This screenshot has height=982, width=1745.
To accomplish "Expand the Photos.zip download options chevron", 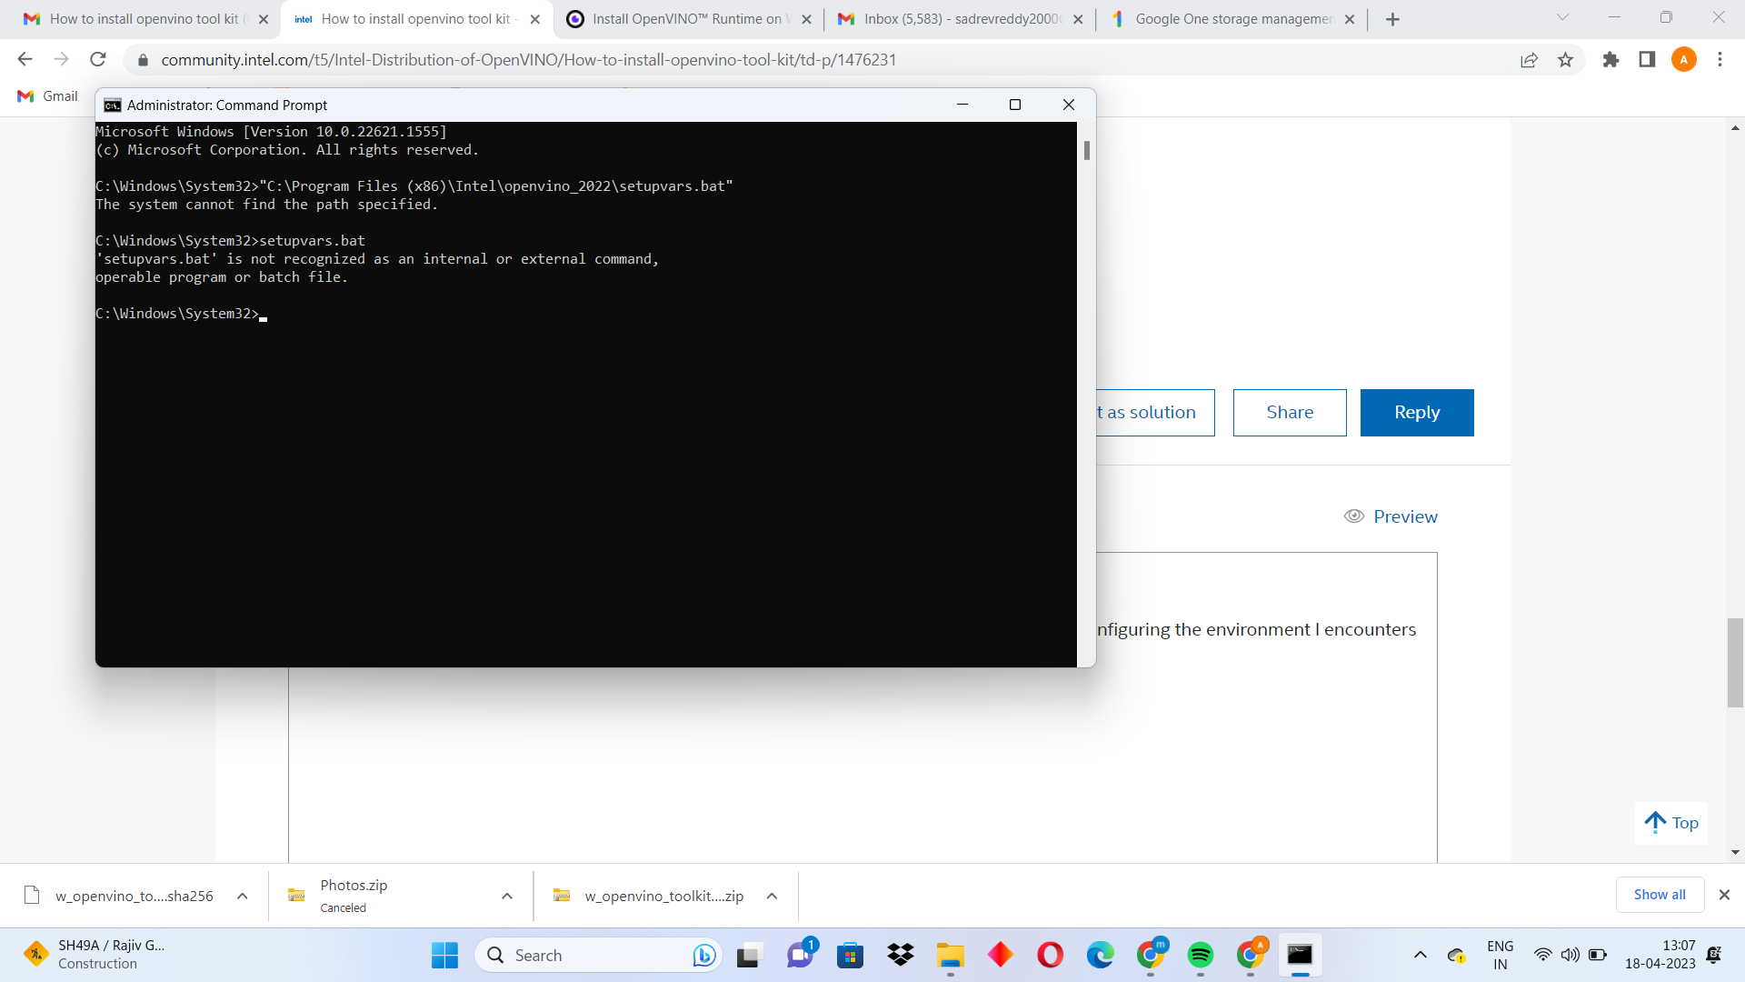I will (506, 896).
